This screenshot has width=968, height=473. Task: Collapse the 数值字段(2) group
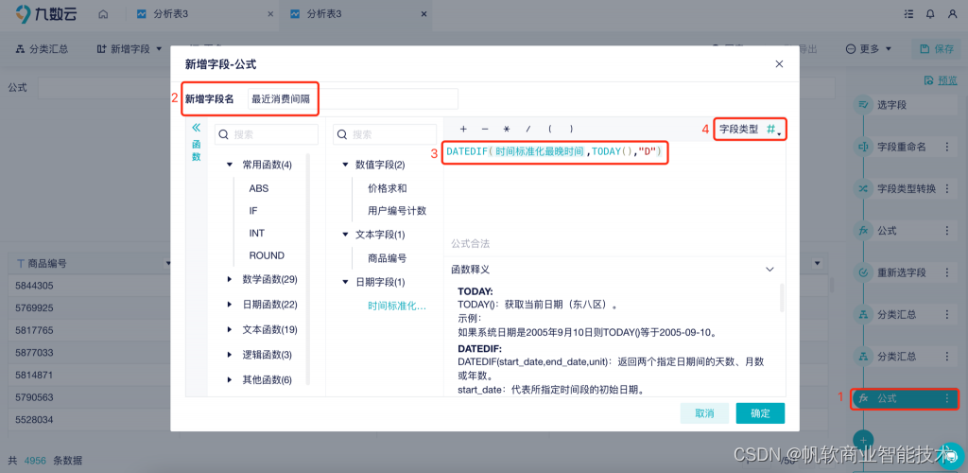344,165
